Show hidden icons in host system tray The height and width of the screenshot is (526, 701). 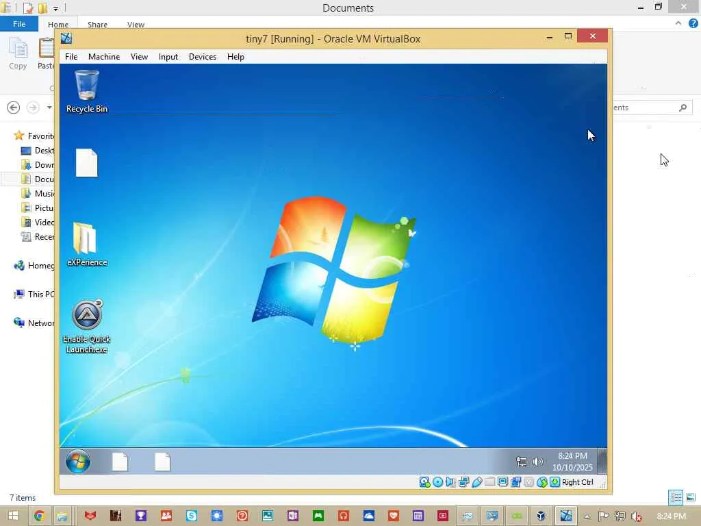coord(587,516)
